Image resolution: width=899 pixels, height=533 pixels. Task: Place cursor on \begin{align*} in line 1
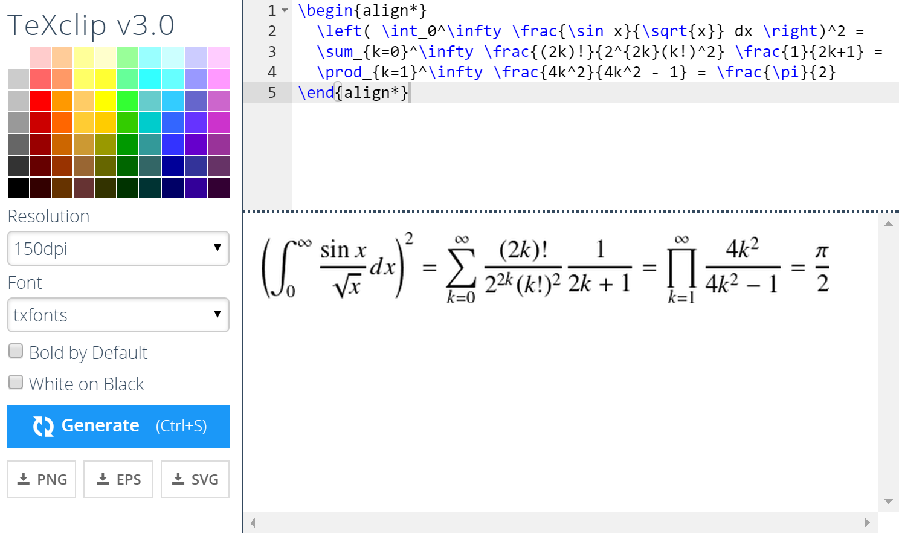[x=362, y=10]
